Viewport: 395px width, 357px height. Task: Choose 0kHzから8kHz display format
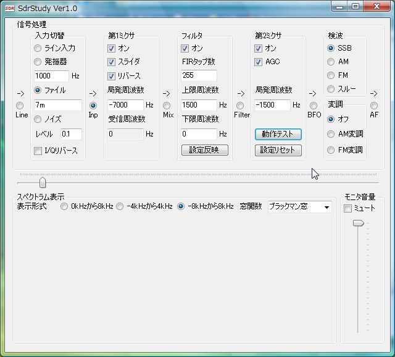(64, 206)
